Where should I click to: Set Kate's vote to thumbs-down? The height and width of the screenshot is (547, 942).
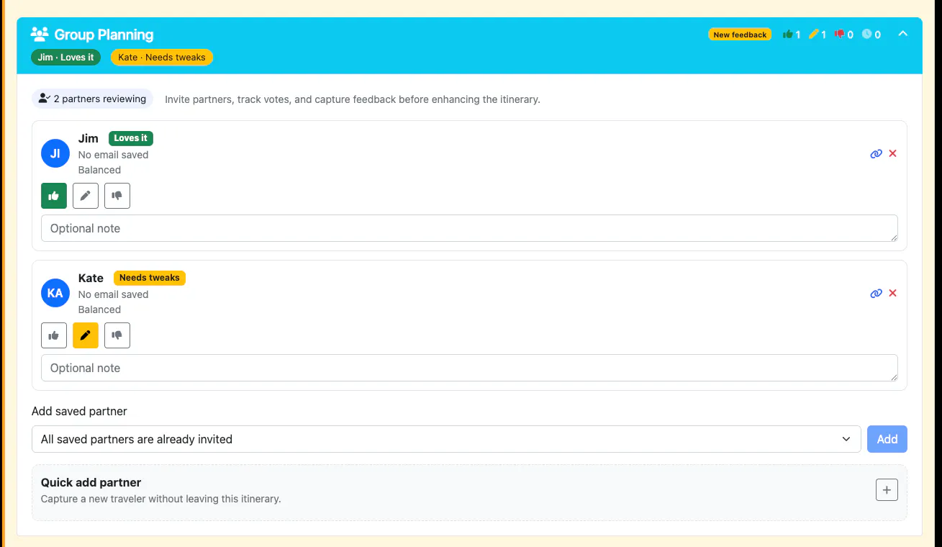117,335
